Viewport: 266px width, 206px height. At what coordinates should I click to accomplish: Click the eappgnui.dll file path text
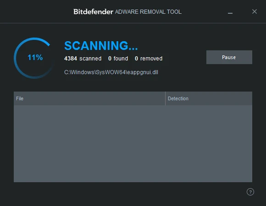click(111, 72)
